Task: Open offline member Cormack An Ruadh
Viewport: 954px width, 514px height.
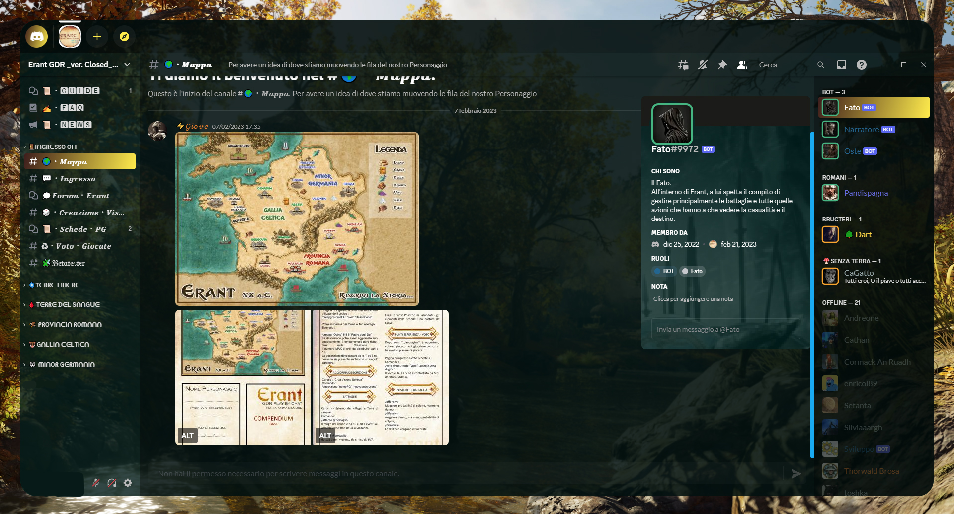Action: point(874,362)
